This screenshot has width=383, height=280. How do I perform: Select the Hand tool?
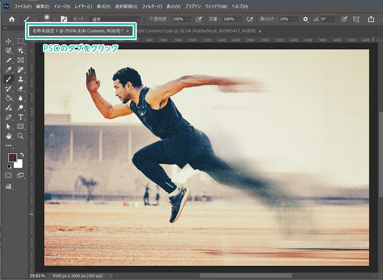tap(9, 136)
